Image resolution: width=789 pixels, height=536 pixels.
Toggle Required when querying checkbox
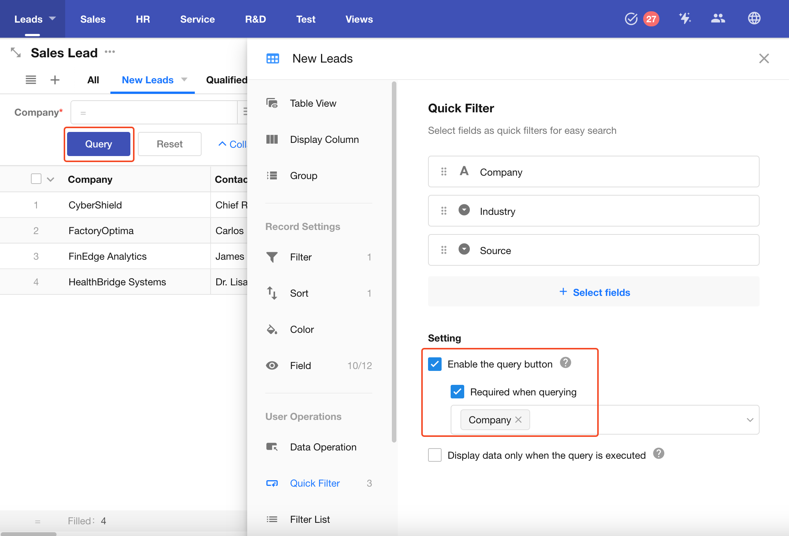[x=457, y=392]
